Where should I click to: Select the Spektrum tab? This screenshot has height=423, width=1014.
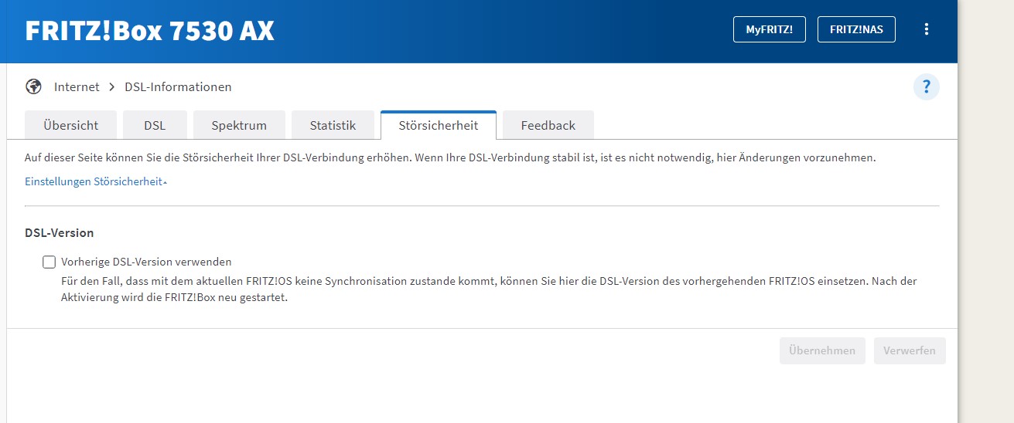[239, 125]
